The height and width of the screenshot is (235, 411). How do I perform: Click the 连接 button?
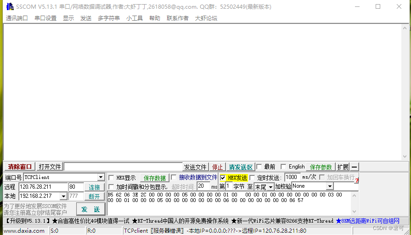click(x=94, y=187)
